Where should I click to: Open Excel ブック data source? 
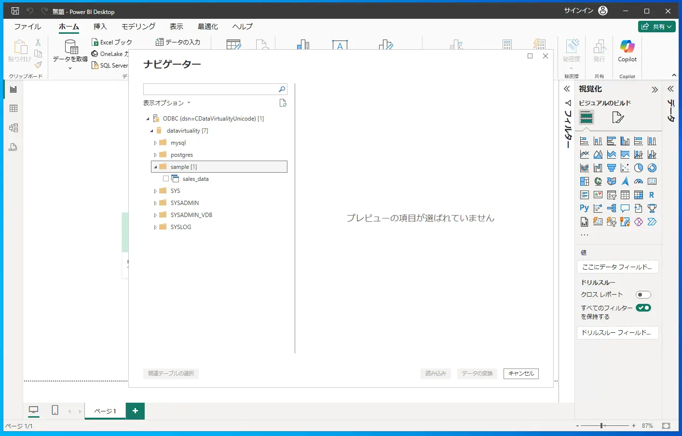tap(112, 42)
